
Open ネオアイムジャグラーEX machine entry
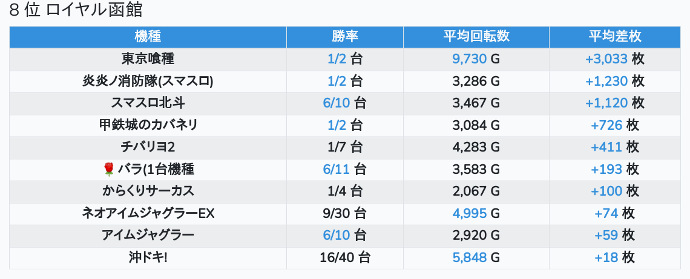[x=148, y=213]
